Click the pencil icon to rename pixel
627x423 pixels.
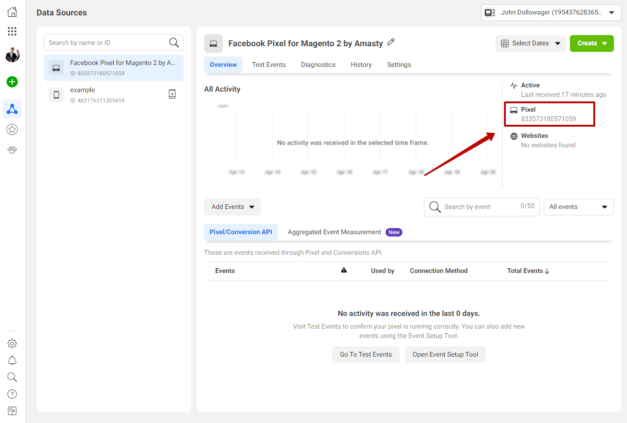point(391,42)
